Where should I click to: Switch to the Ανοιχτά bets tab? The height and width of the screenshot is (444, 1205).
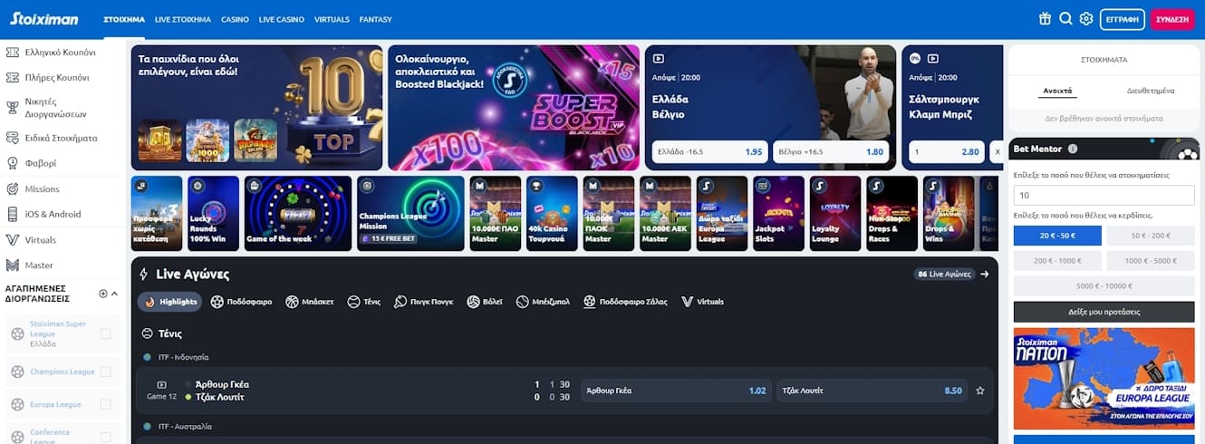(x=1057, y=91)
